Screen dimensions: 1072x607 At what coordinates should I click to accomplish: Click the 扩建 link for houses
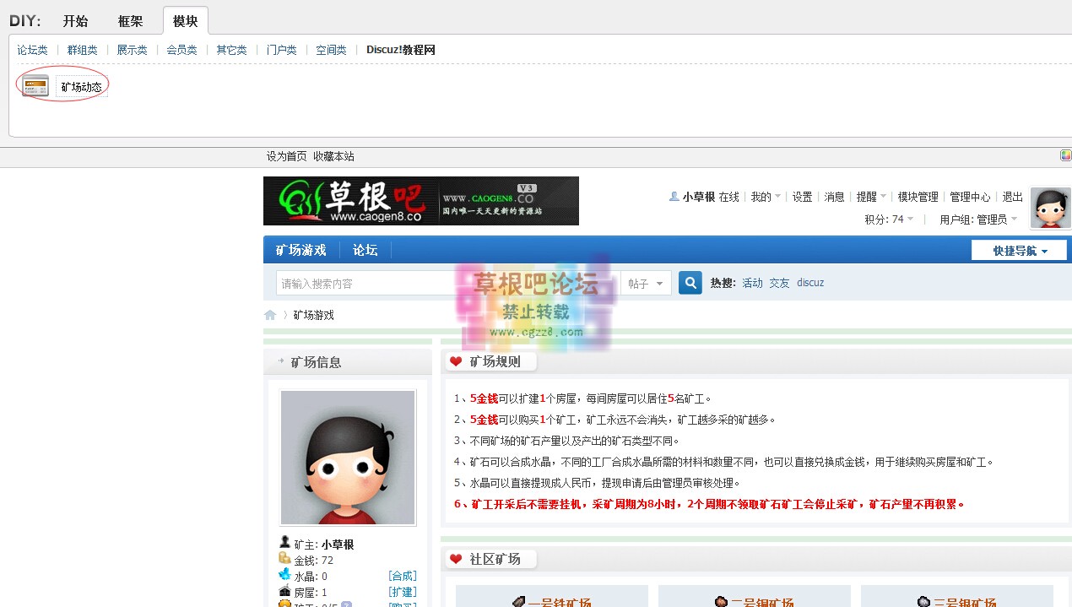(403, 592)
